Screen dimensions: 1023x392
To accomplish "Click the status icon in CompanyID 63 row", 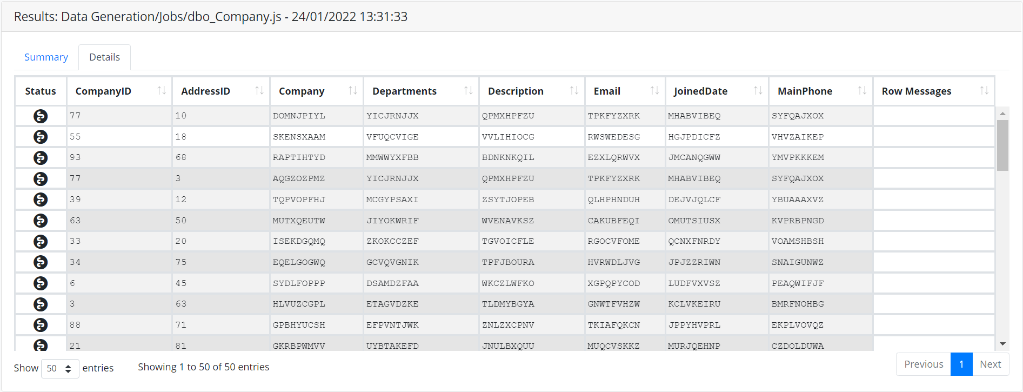I will [41, 221].
